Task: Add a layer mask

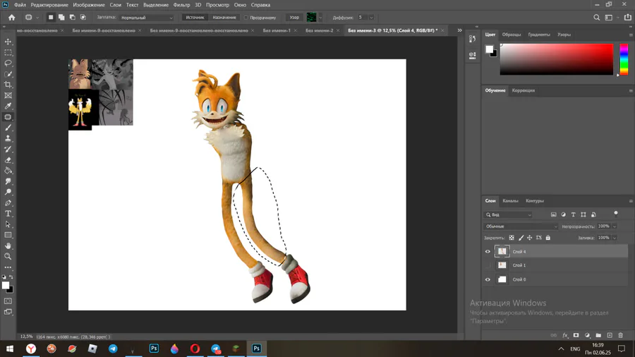Action: coord(576,335)
